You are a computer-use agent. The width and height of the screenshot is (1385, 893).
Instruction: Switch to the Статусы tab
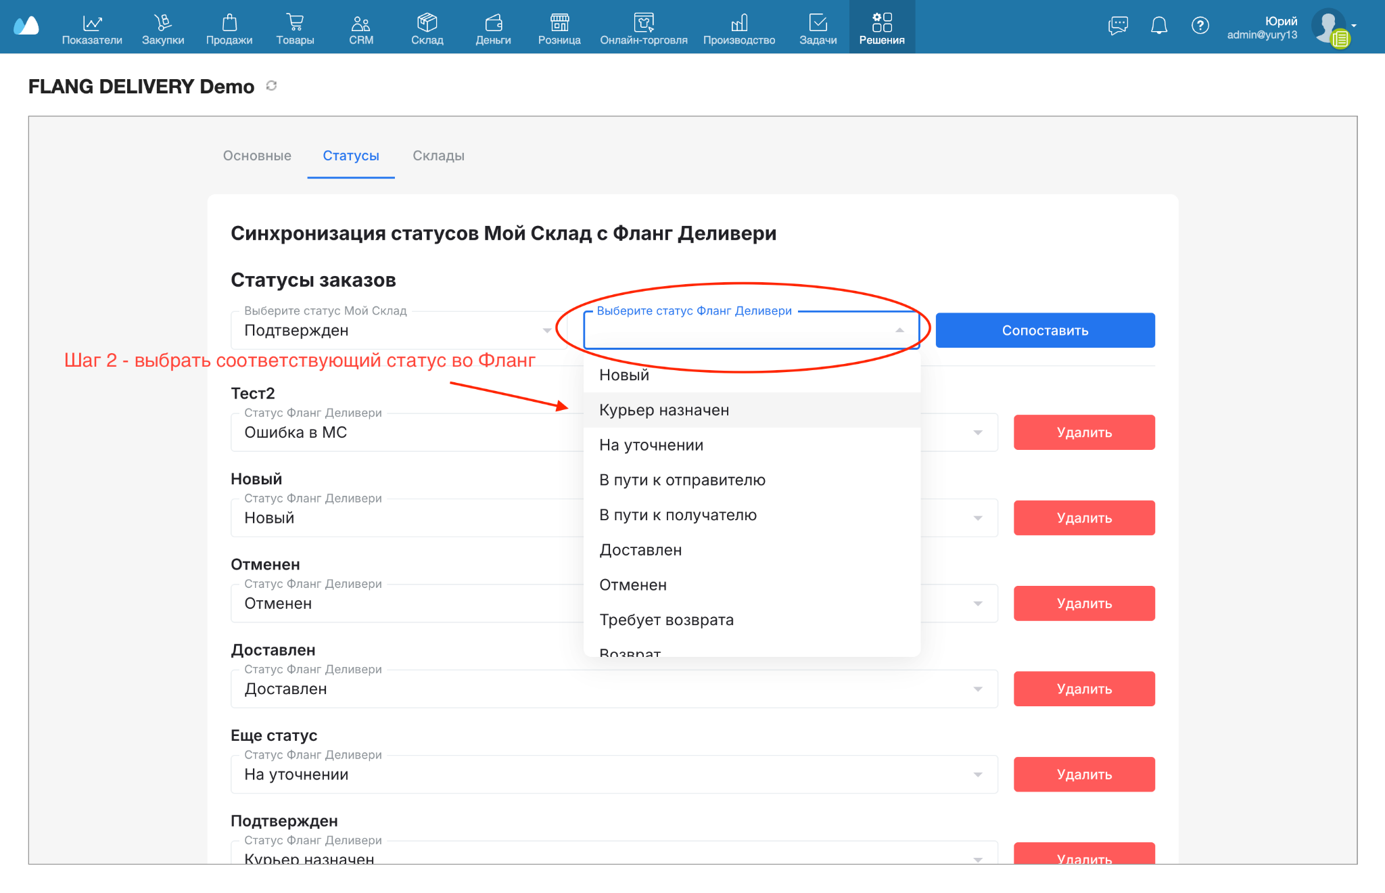click(351, 156)
